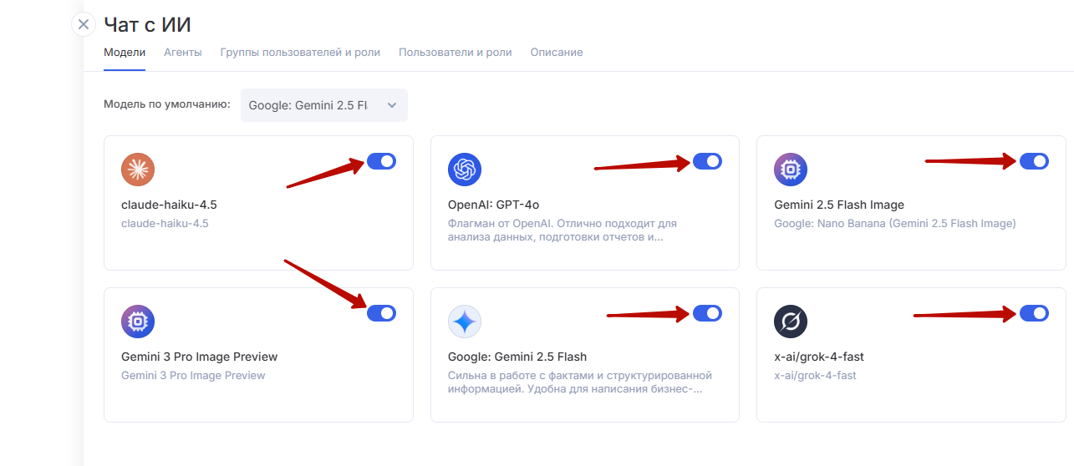
Task: Click the Флагман от OpenAI description text
Action: click(x=562, y=230)
